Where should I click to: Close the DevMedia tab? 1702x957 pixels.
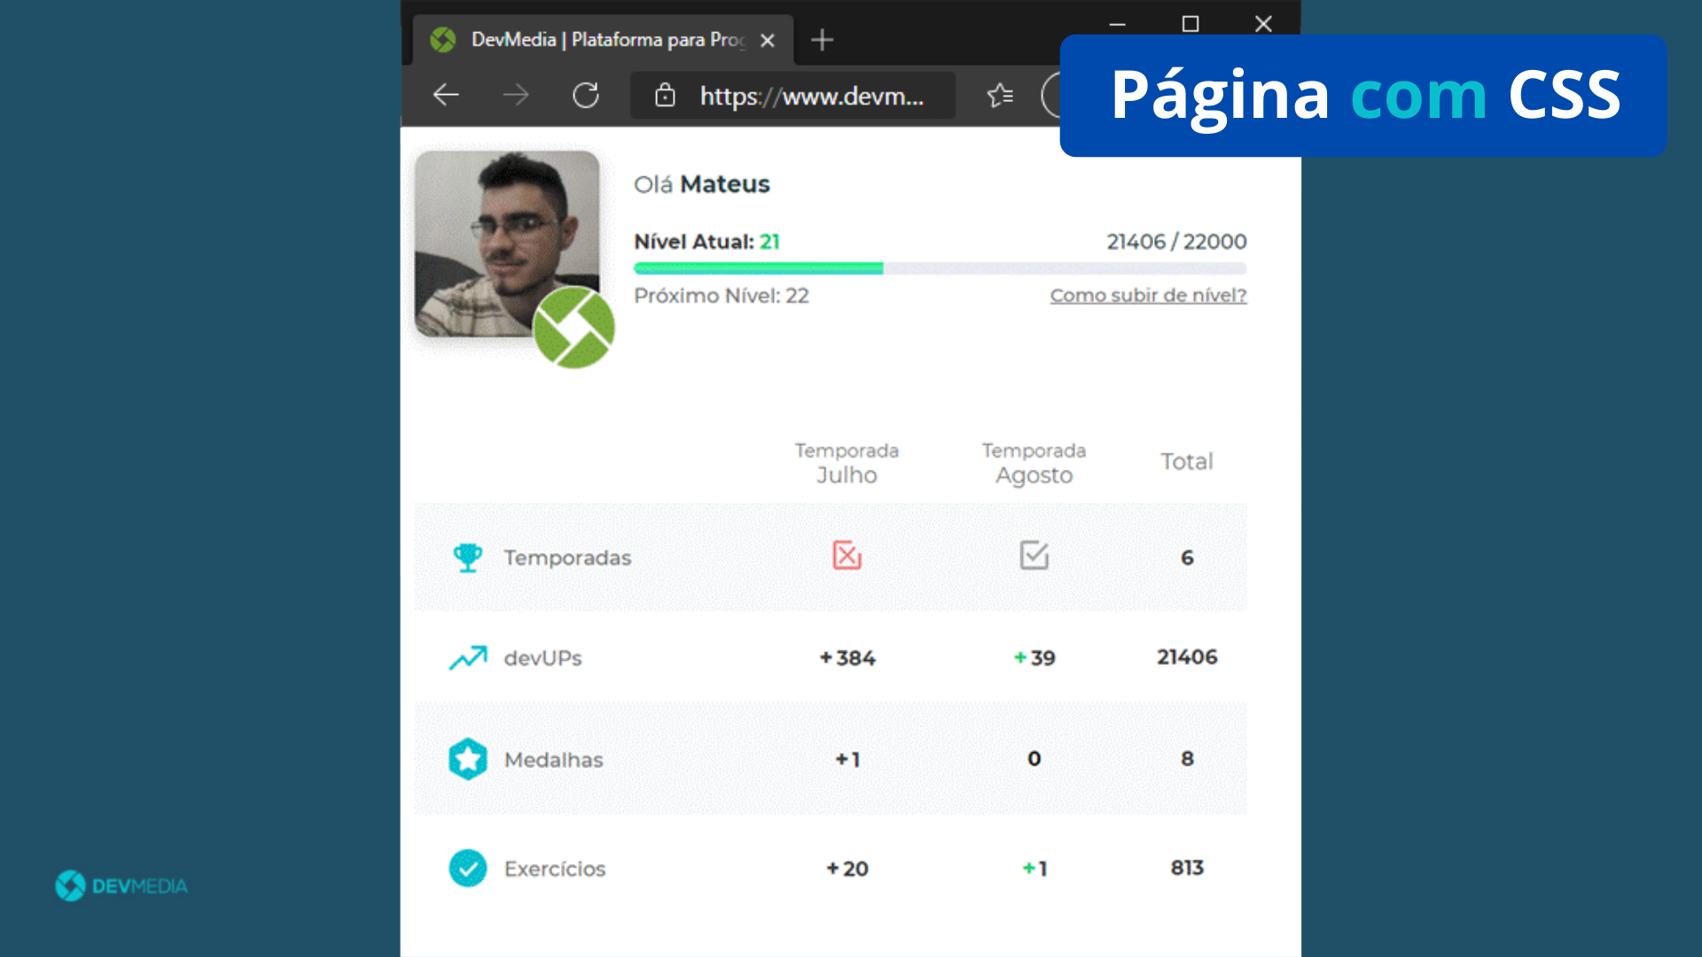pyautogui.click(x=768, y=41)
